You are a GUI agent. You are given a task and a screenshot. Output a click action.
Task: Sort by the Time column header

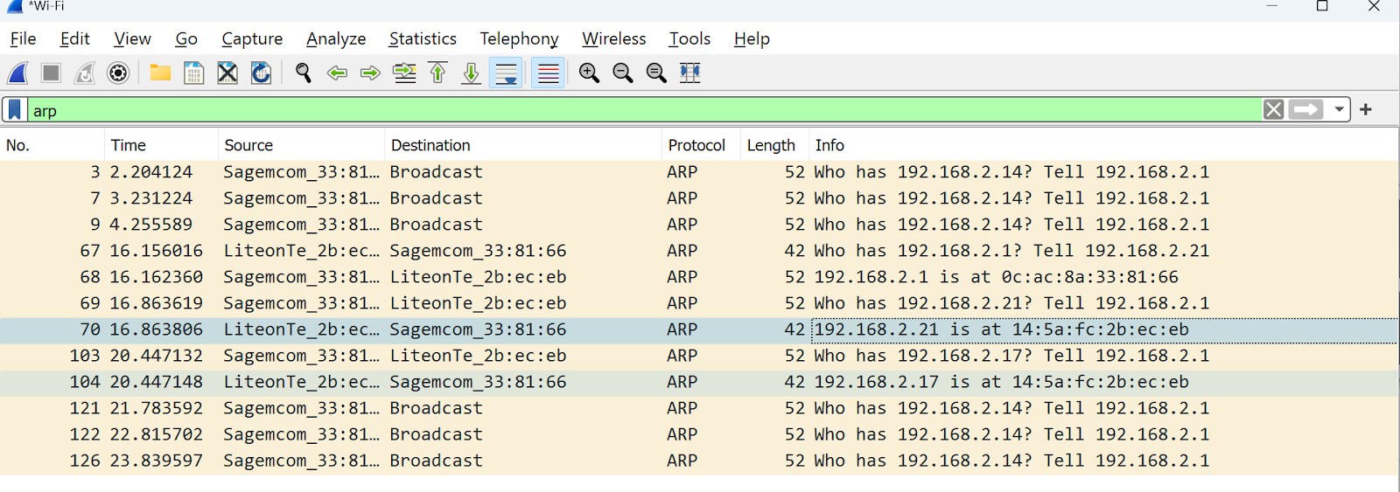pos(161,145)
